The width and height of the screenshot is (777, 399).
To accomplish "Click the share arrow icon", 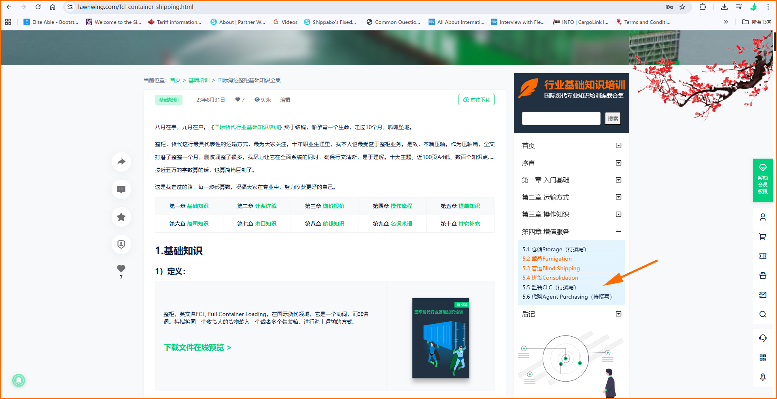I will point(121,162).
